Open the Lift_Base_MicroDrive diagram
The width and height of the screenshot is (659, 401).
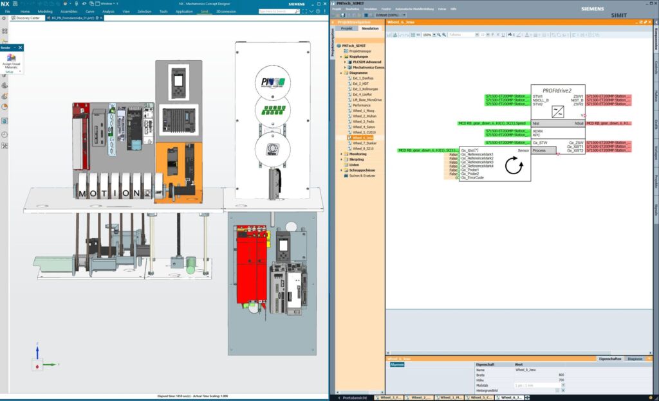(x=368, y=100)
